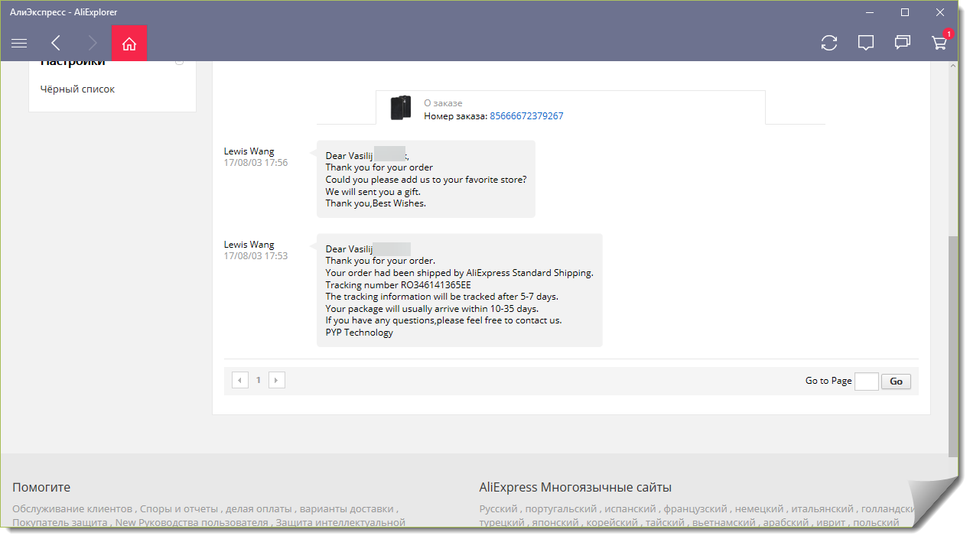Go back using the left arrow

click(x=56, y=44)
